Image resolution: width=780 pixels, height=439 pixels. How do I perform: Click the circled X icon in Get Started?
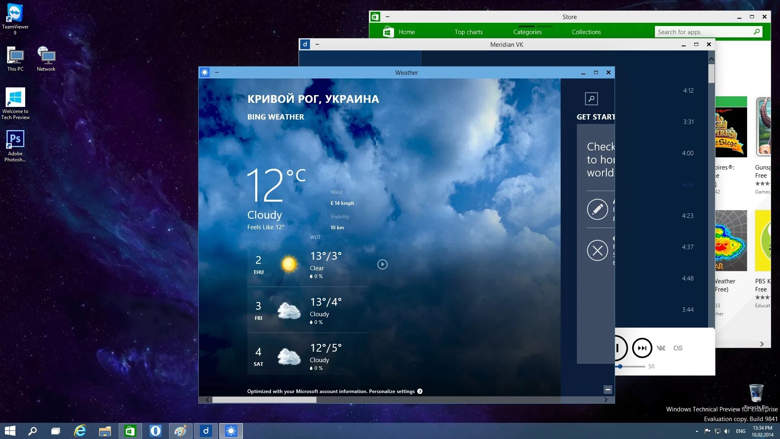tap(597, 250)
